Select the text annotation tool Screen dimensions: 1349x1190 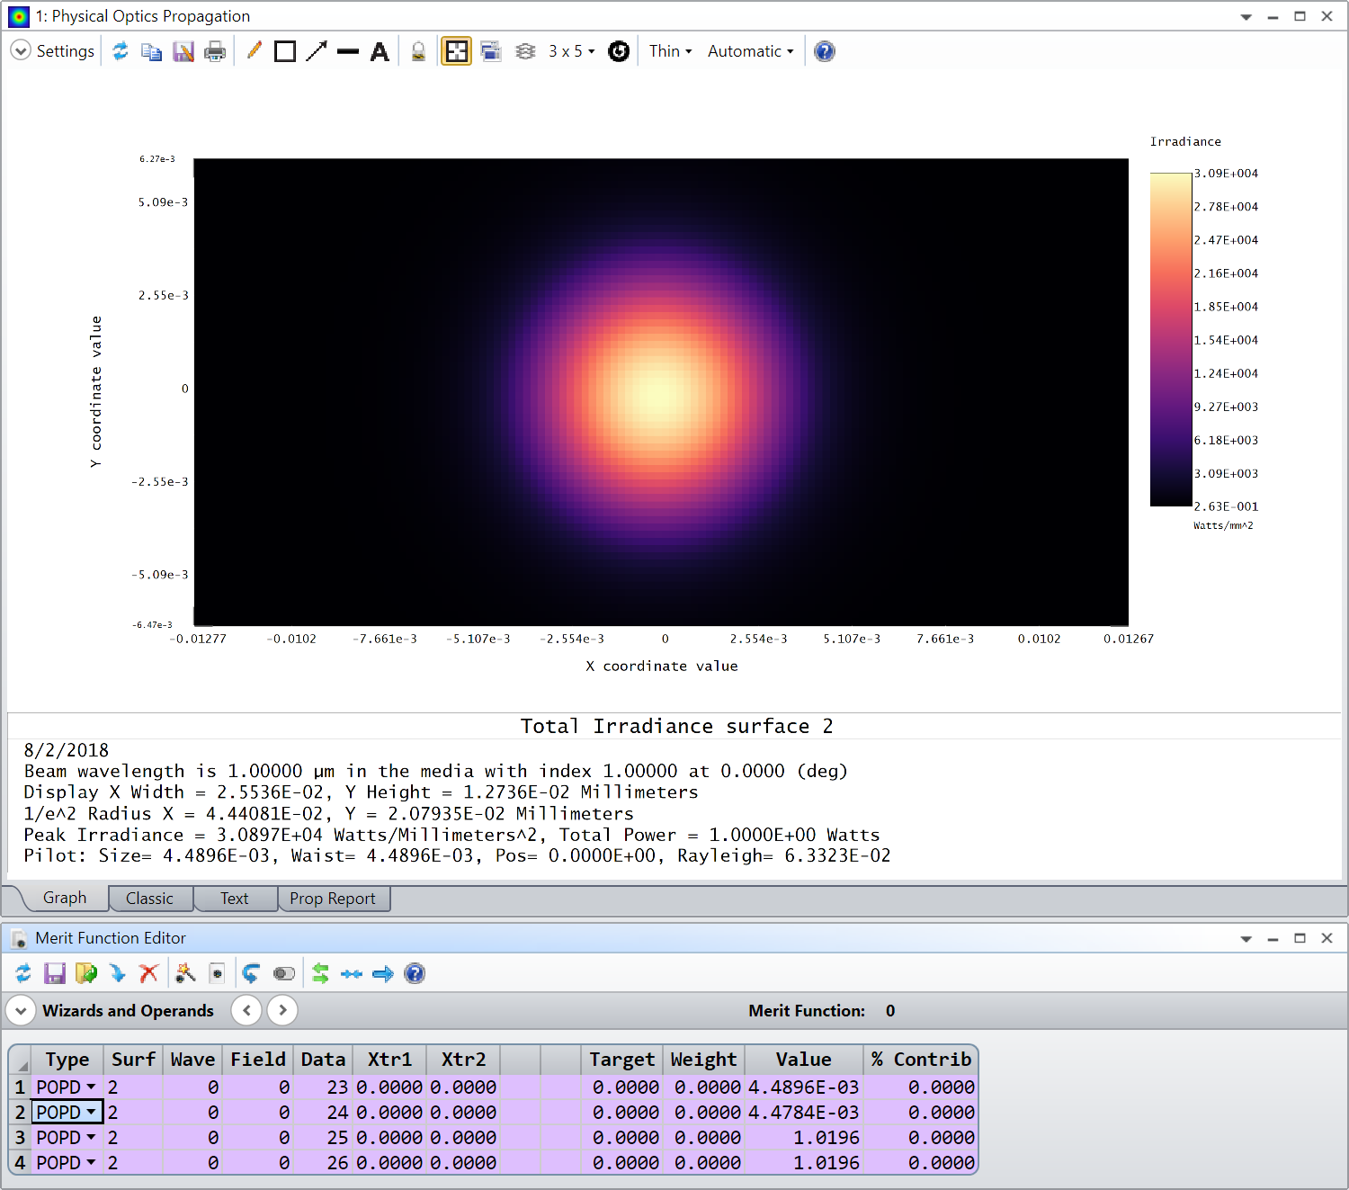click(x=380, y=51)
